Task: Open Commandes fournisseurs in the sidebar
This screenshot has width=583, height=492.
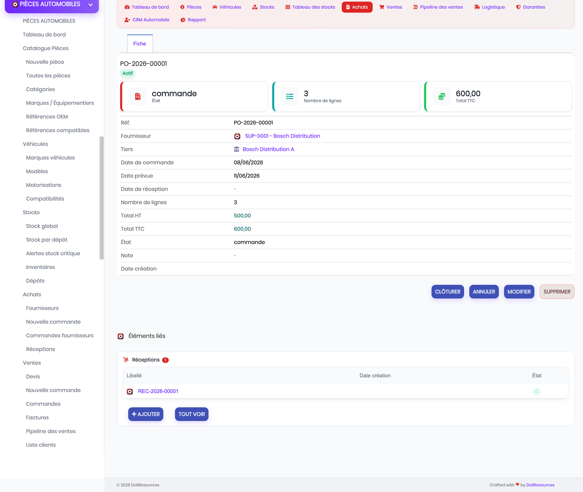Action: coord(60,335)
